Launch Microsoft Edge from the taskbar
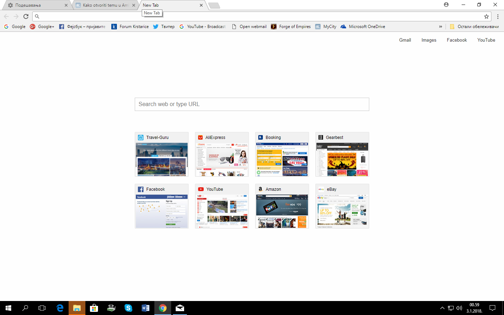 (60, 308)
